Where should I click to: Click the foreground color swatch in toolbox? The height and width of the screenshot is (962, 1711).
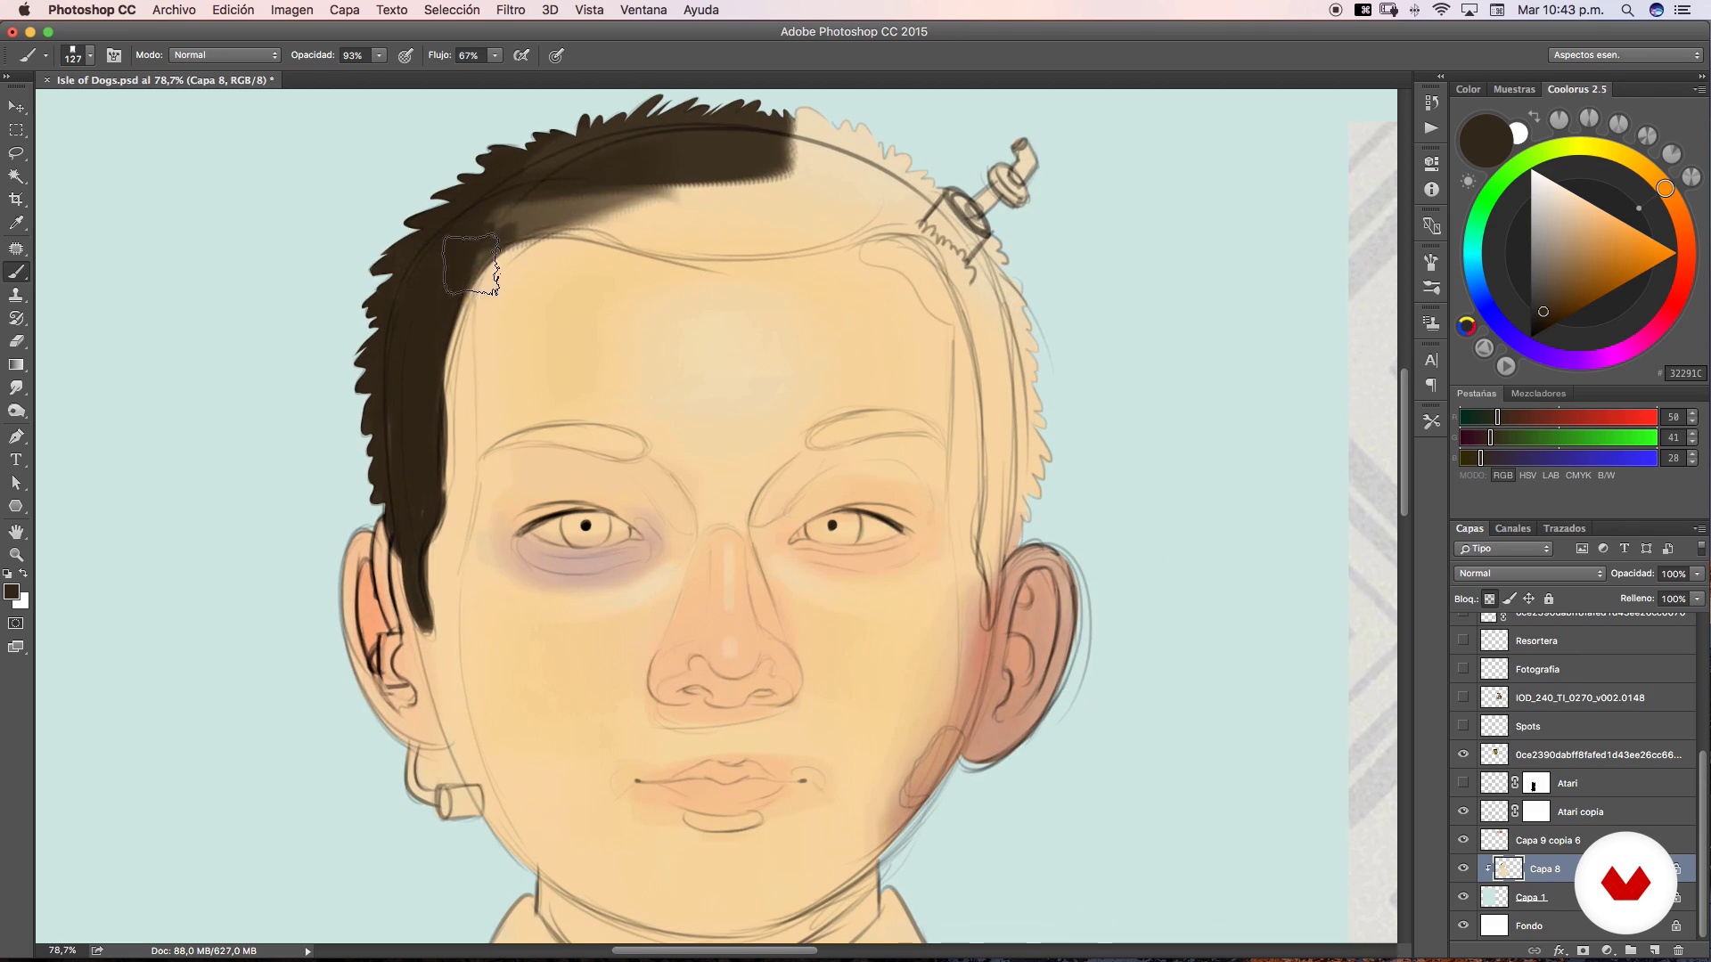(x=12, y=592)
